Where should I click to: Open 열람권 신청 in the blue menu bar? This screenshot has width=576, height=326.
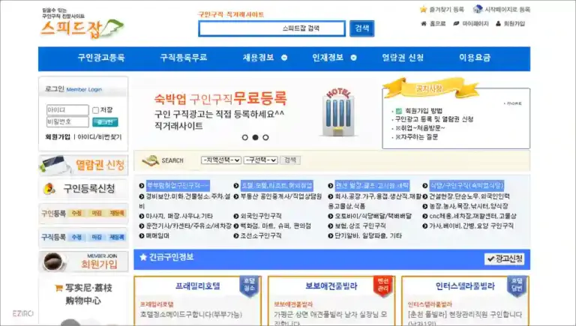point(403,58)
